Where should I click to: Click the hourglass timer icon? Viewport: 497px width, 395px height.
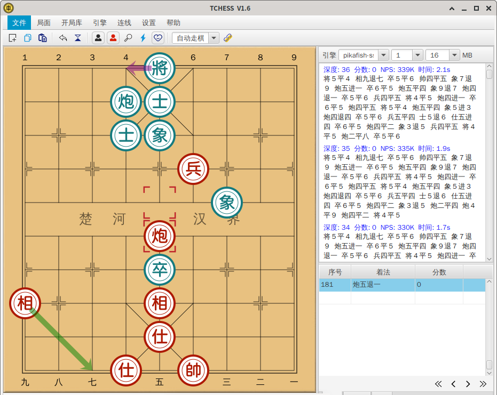tap(77, 38)
